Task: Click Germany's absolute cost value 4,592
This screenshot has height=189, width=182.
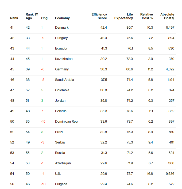Action: [170, 69]
